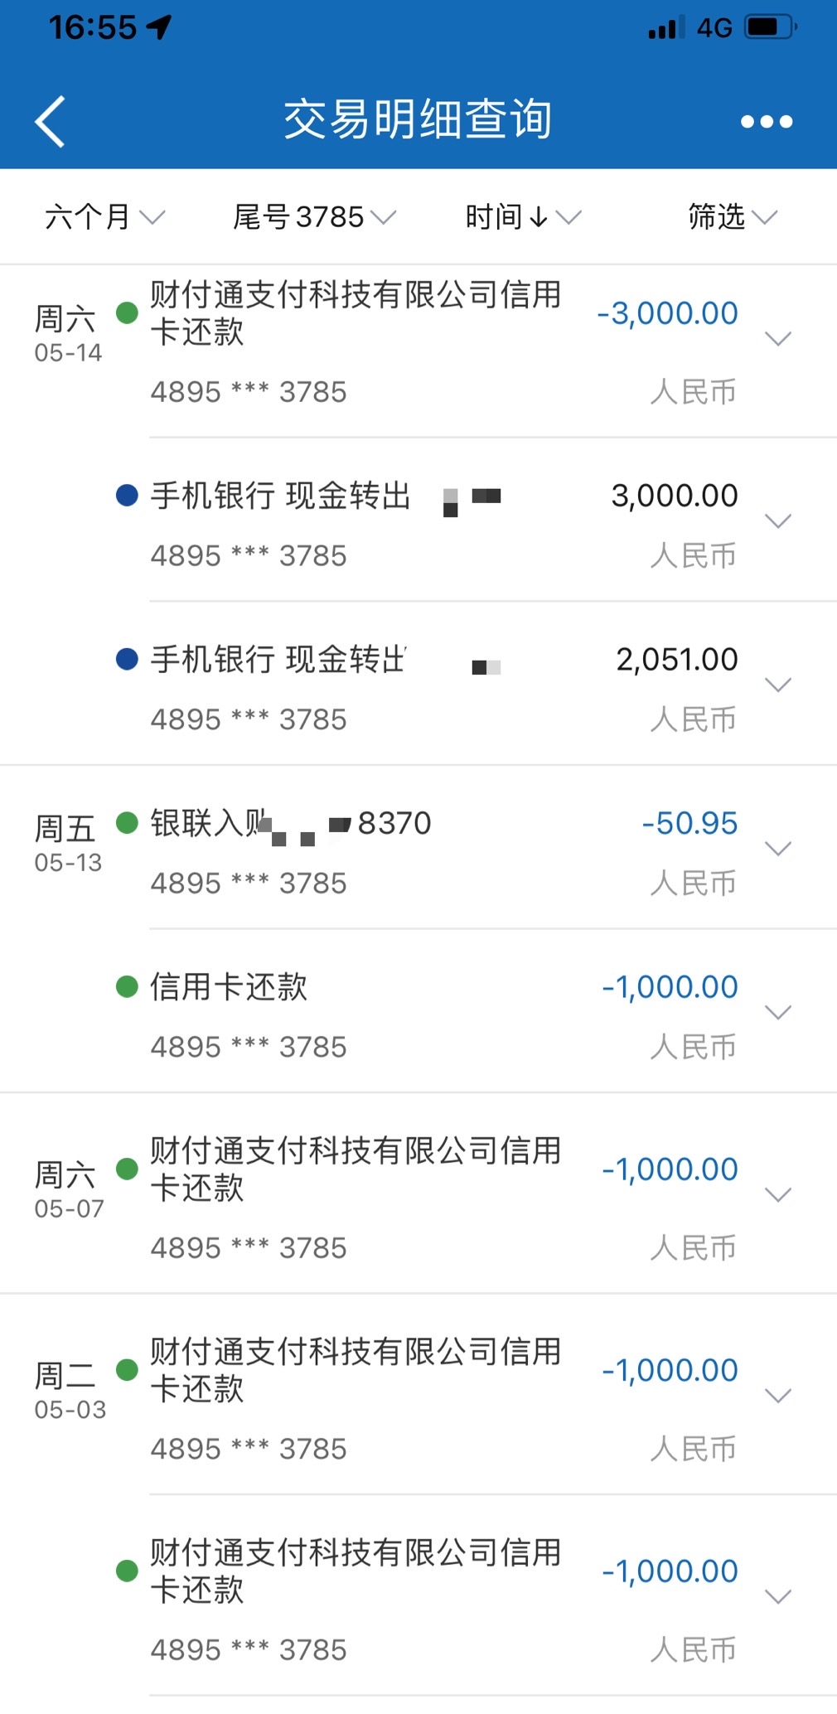This screenshot has width=837, height=1714.
Task: Click the blue dot beside 3,000.00 转出
Action: pos(127,496)
